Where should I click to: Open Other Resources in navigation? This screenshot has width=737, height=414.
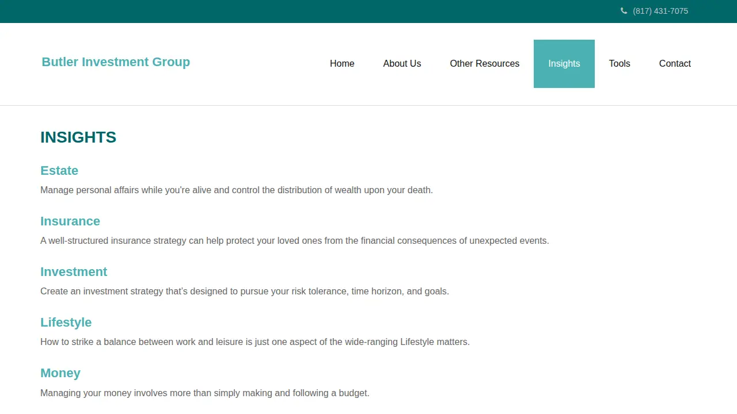coord(485,64)
